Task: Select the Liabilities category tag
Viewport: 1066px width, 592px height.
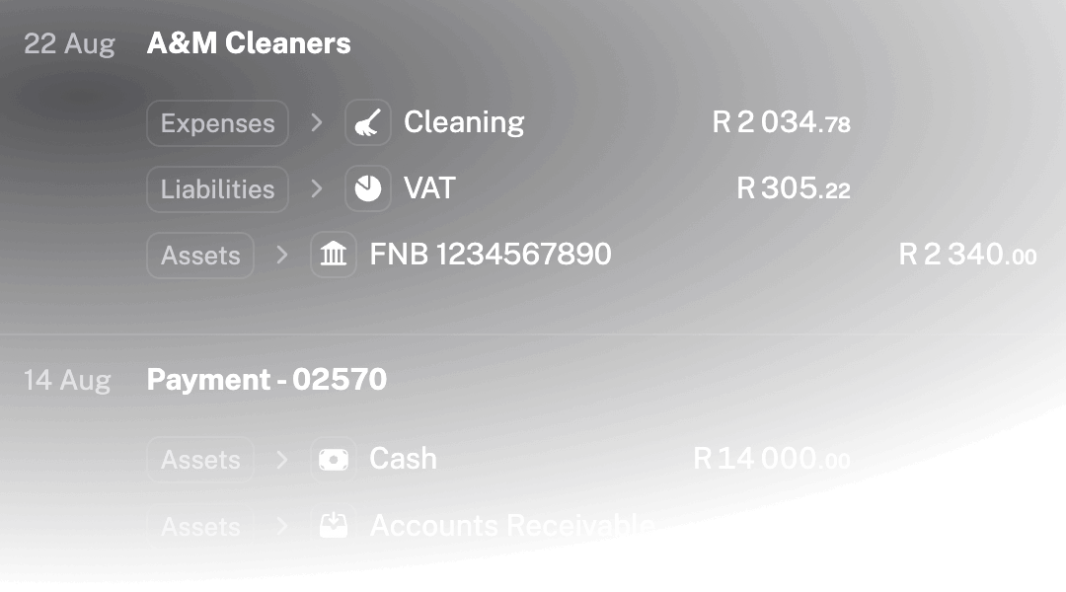Action: 217,188
